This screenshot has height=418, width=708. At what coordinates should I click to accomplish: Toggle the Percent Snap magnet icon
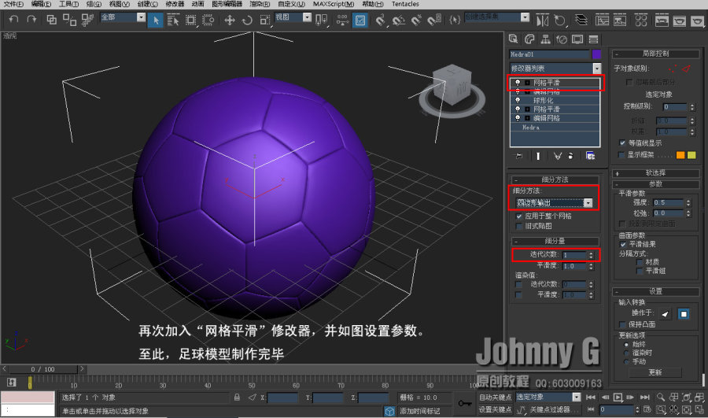tap(416, 20)
